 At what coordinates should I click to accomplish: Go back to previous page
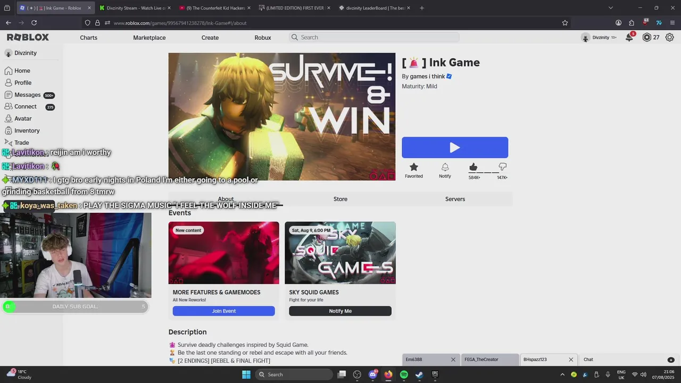click(x=9, y=23)
